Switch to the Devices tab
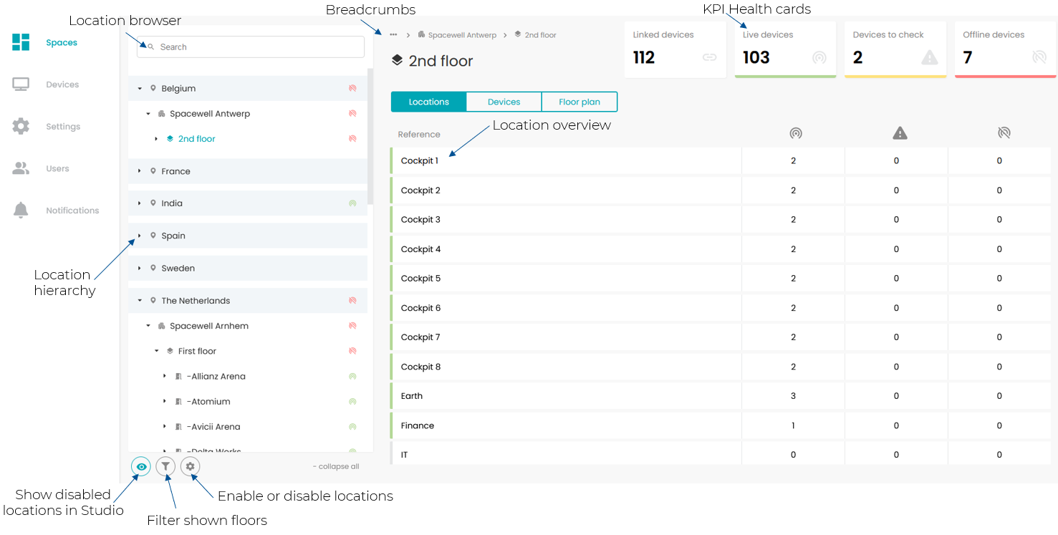 tap(504, 102)
